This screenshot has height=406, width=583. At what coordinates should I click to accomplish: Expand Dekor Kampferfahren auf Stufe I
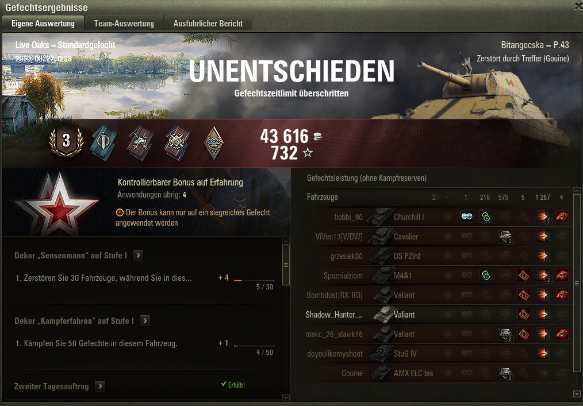pyautogui.click(x=145, y=320)
